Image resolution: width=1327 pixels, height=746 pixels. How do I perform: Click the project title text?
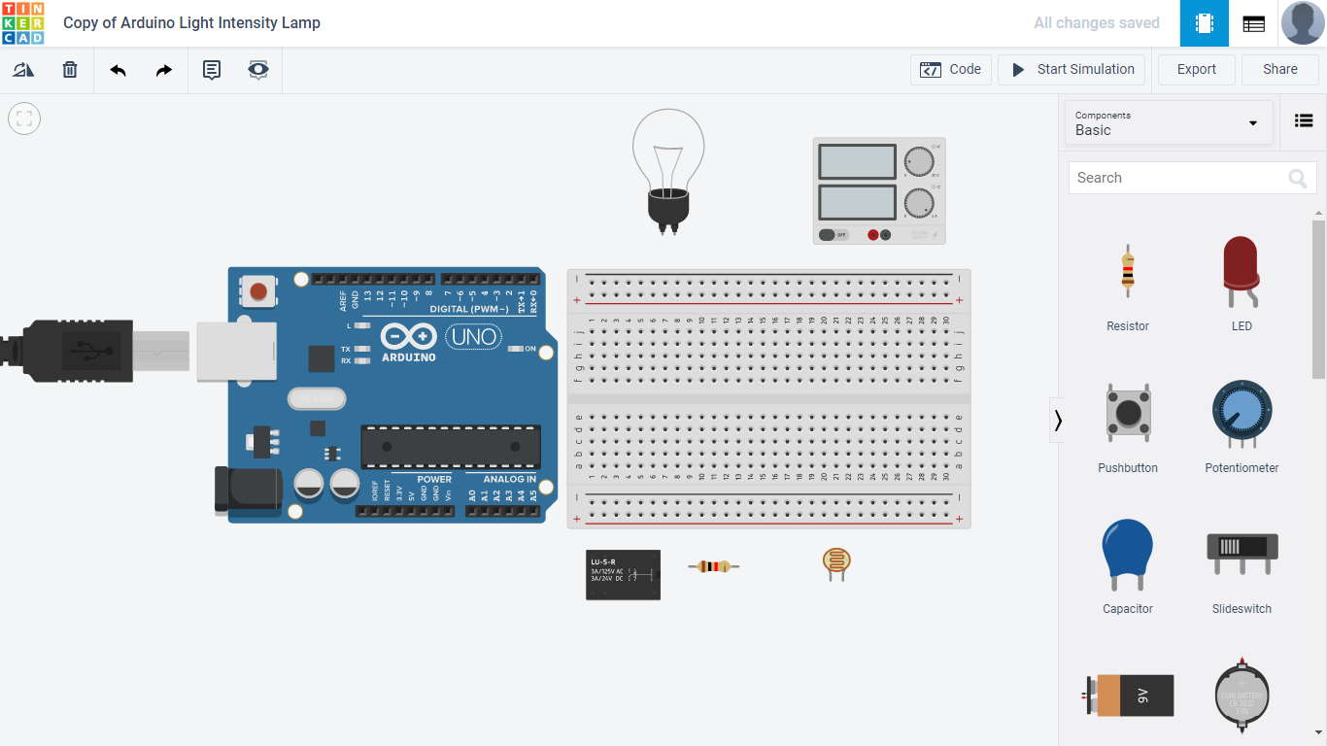coord(191,22)
